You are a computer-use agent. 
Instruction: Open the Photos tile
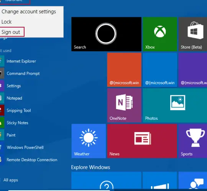[175, 105]
